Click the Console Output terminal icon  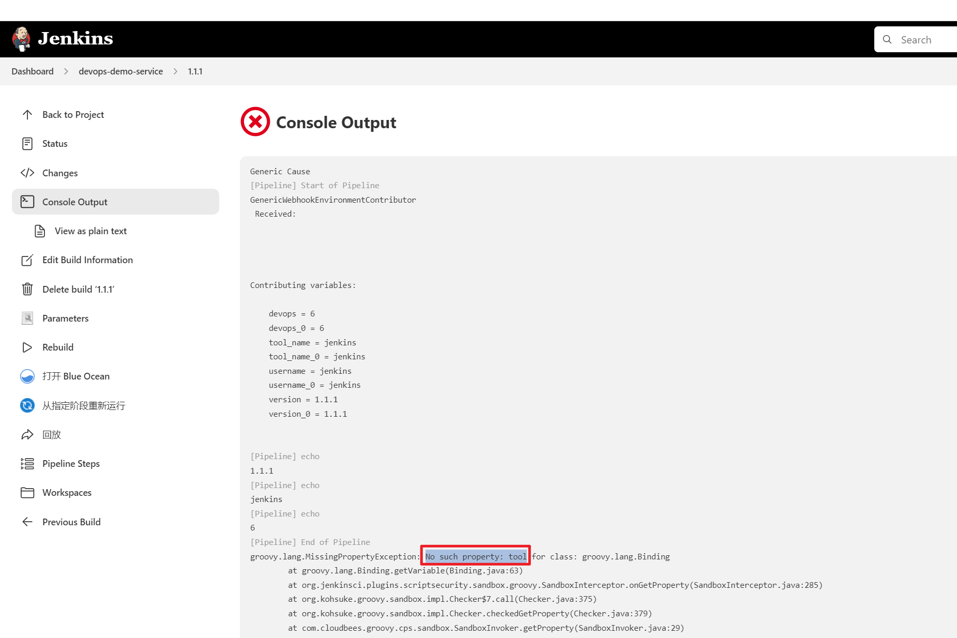click(x=27, y=202)
